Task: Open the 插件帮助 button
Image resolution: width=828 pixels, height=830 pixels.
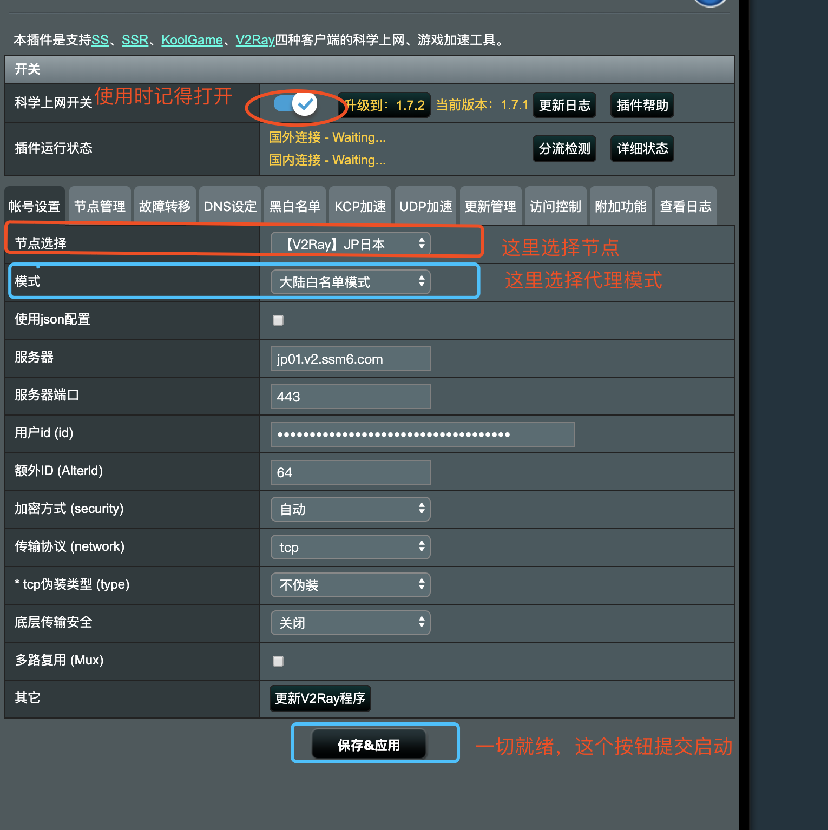Action: (x=642, y=105)
